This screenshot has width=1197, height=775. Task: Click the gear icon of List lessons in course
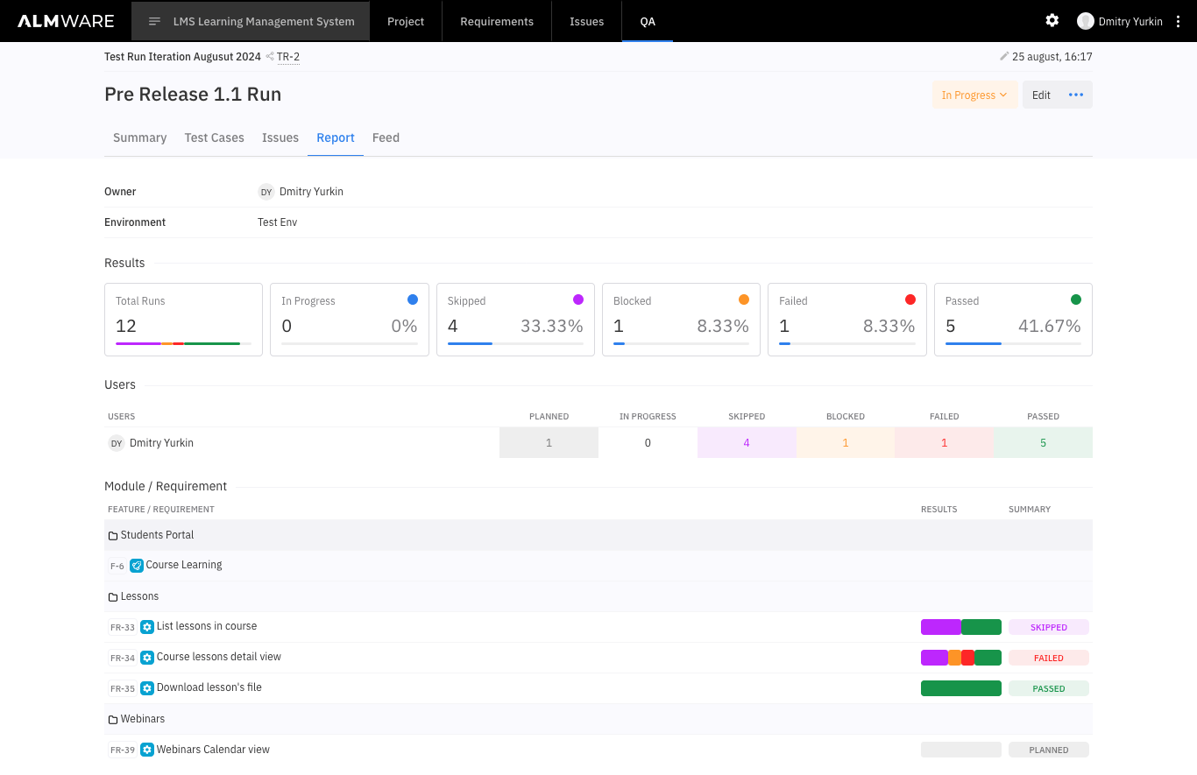coord(147,627)
